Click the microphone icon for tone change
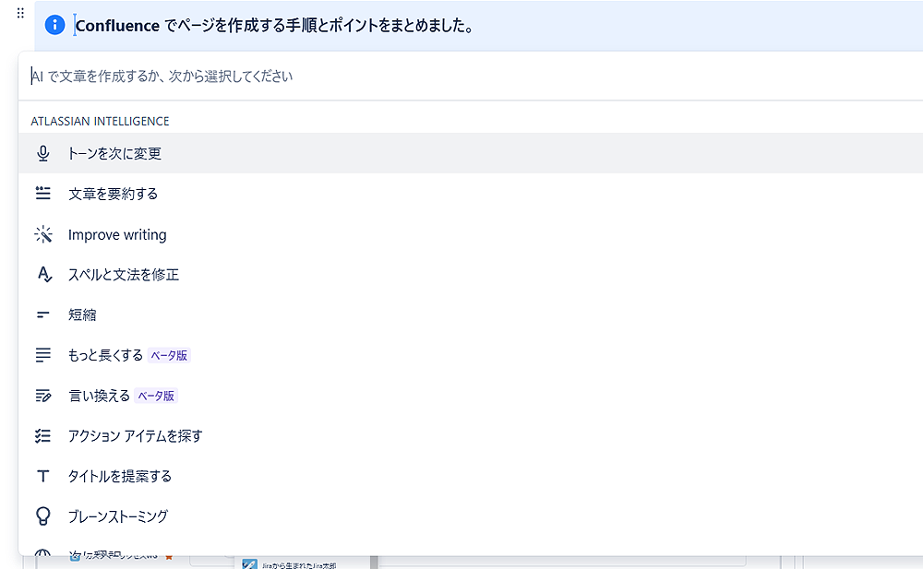 click(43, 154)
